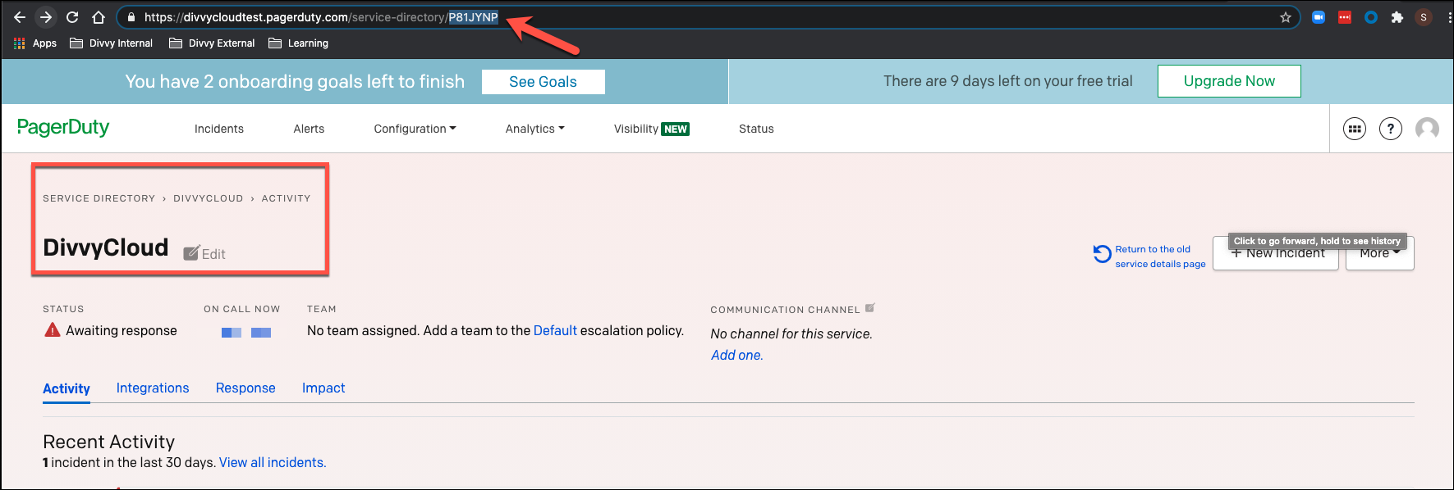Reload the page with the refresh icon
Screen dimensions: 1454x490
[x=72, y=17]
